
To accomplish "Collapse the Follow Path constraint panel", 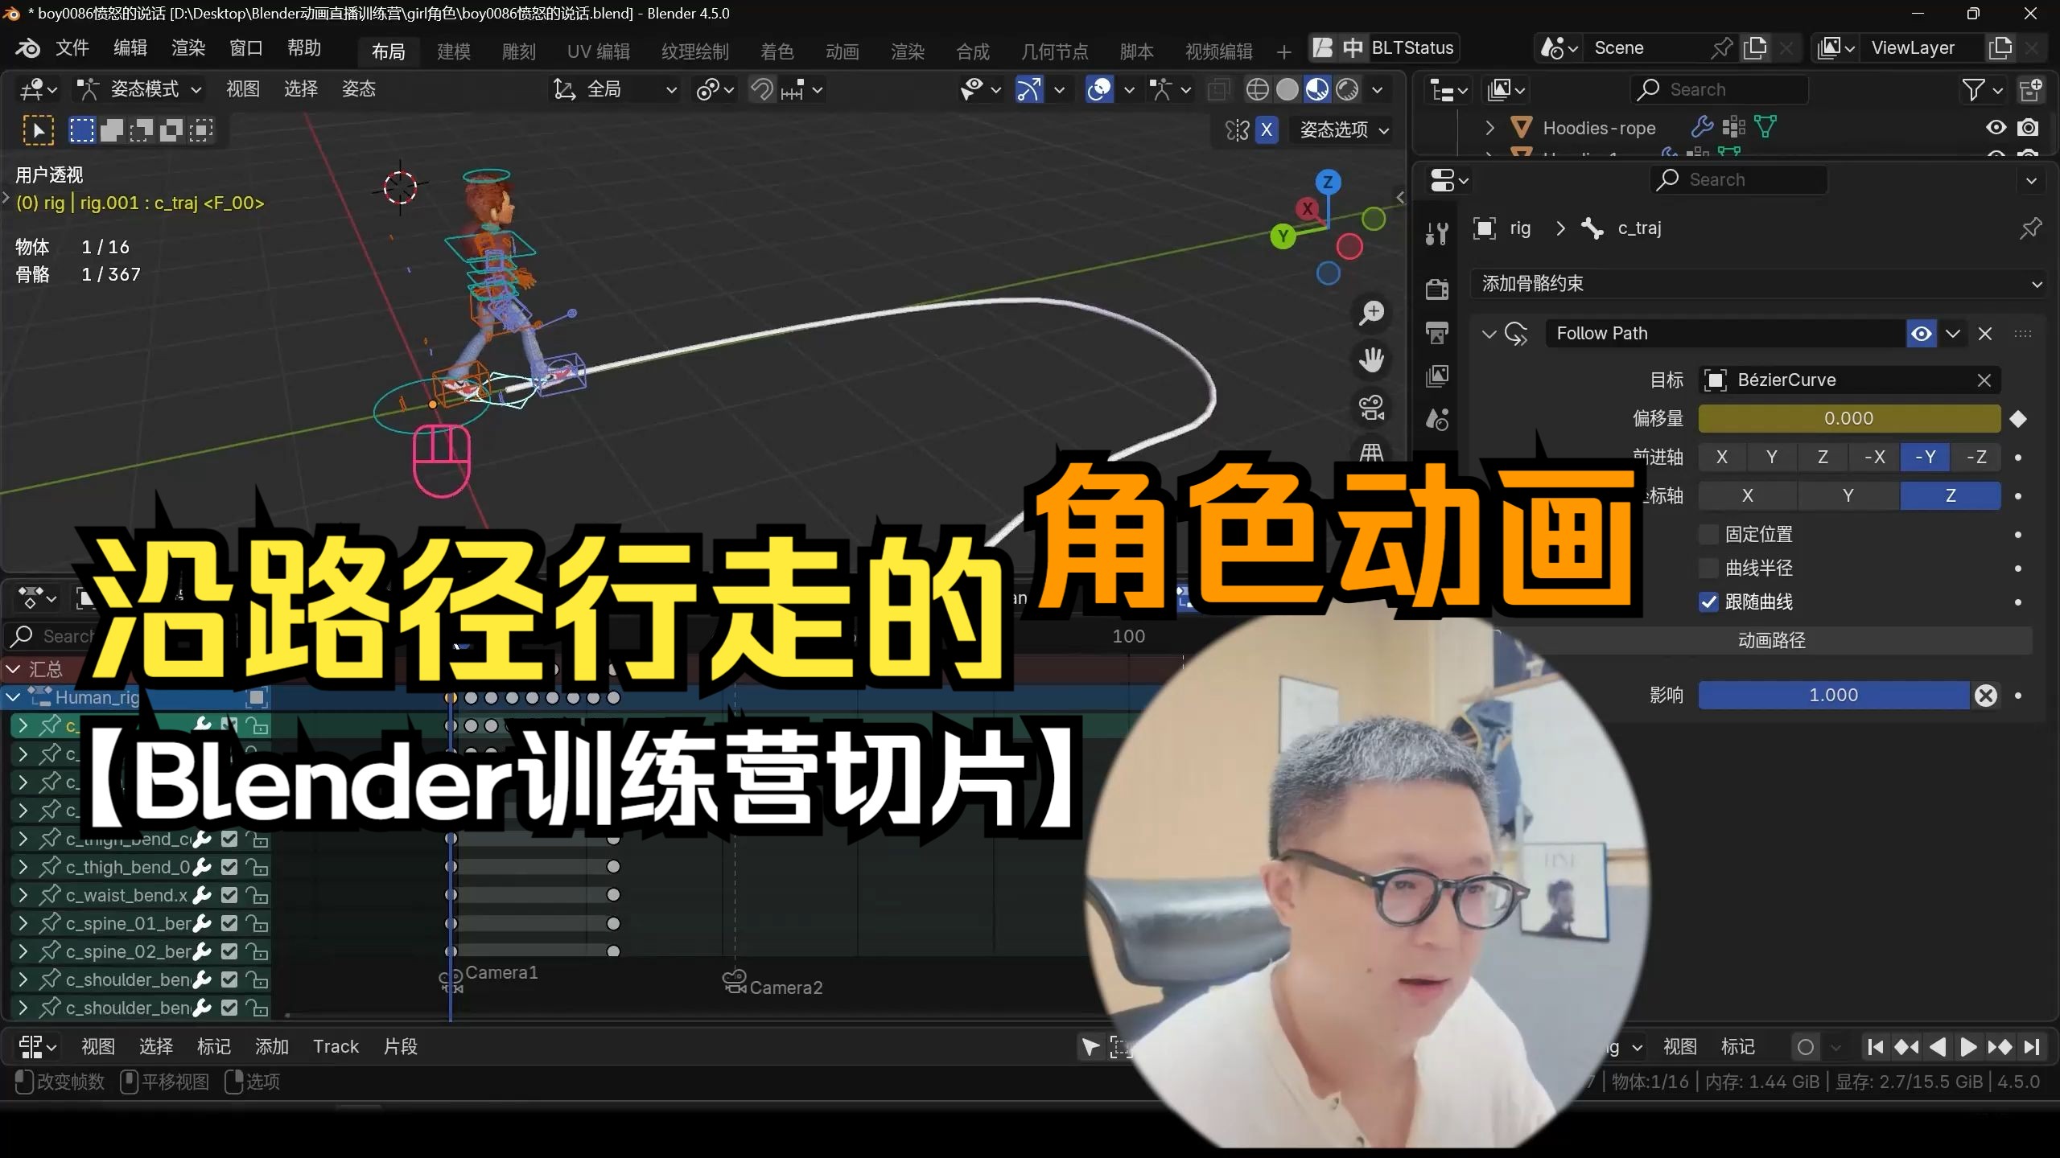I will [1489, 334].
